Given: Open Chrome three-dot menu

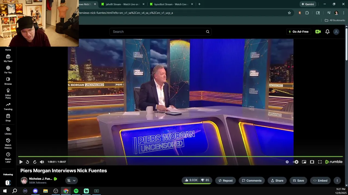Looking at the screenshot, I should coord(344,13).
